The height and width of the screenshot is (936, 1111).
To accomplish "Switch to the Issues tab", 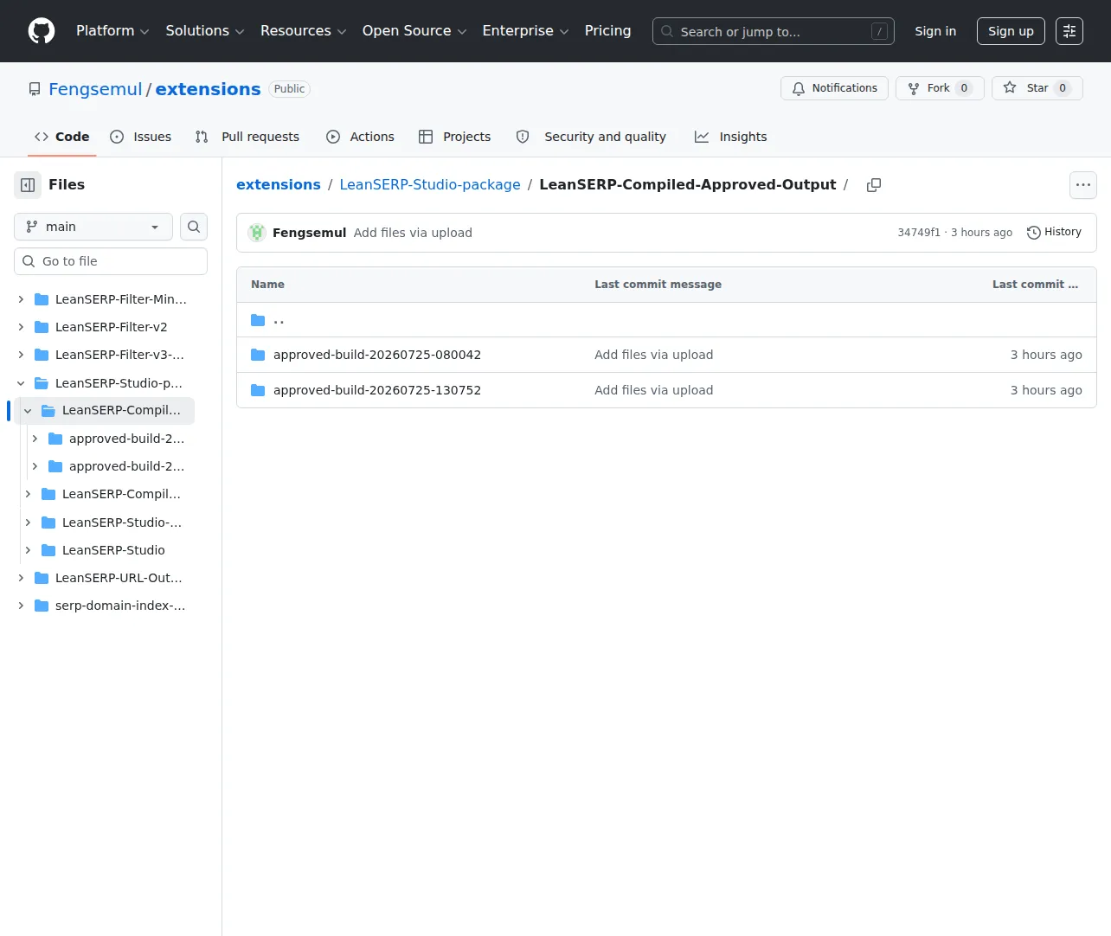I will (x=141, y=137).
